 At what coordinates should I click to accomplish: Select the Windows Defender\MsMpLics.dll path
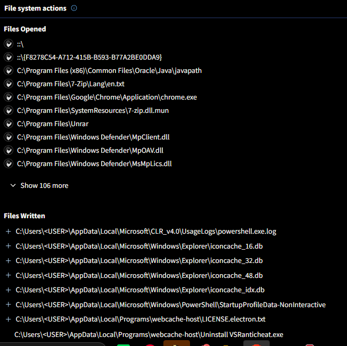click(x=94, y=164)
